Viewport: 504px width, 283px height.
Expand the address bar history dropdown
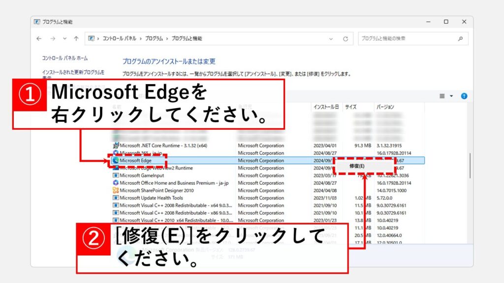tap(331, 39)
